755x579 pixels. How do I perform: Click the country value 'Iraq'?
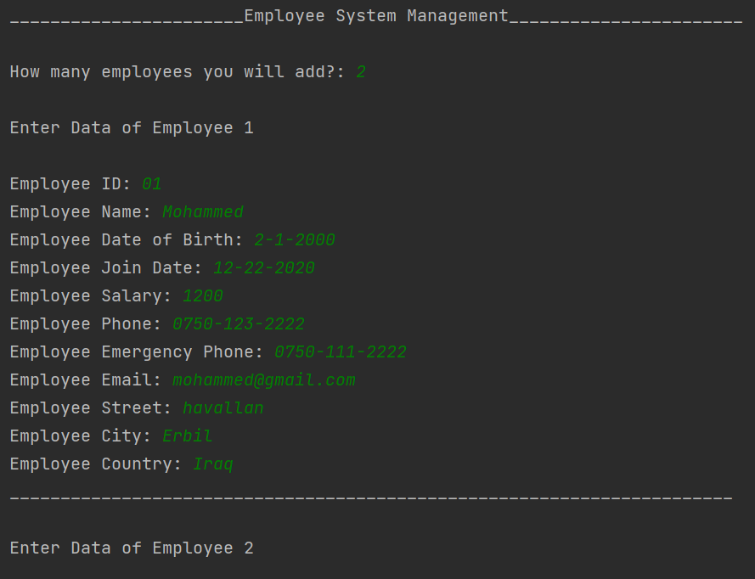[x=213, y=464]
